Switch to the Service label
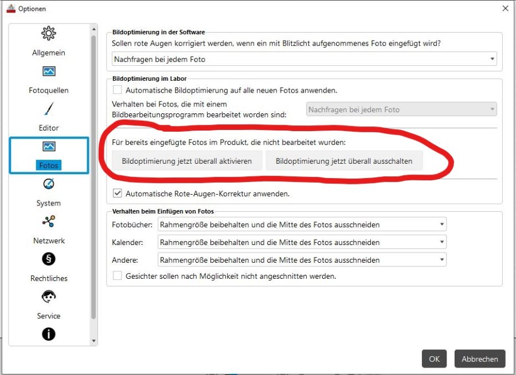516x375 pixels. click(49, 316)
